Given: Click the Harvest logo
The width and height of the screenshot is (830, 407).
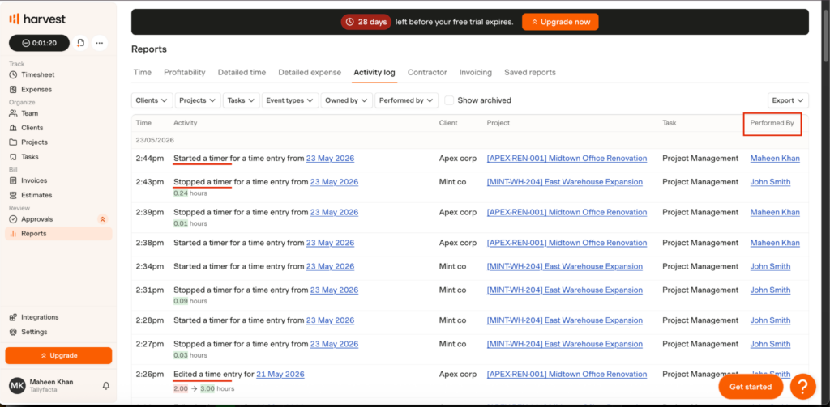Looking at the screenshot, I should tap(37, 19).
